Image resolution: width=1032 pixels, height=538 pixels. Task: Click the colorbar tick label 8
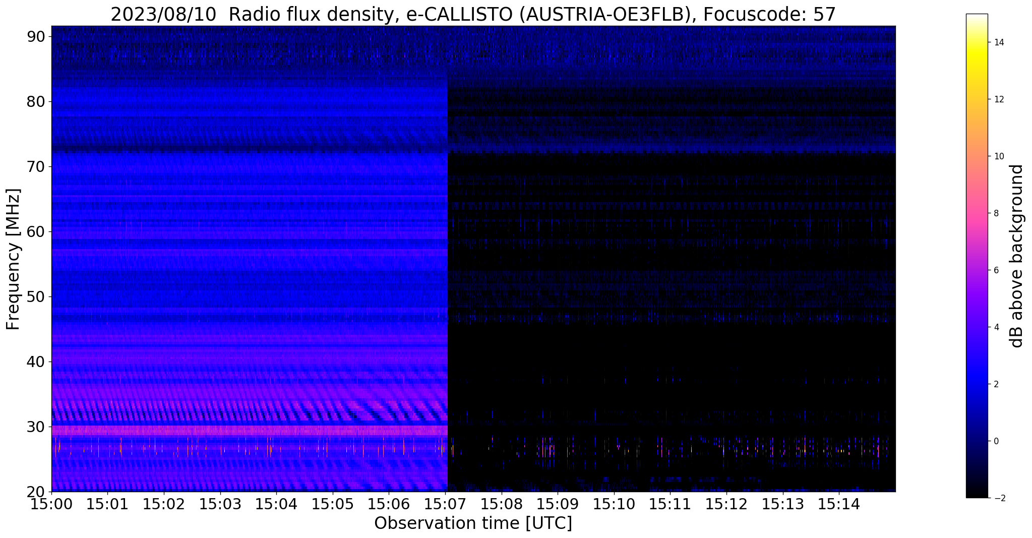click(996, 213)
